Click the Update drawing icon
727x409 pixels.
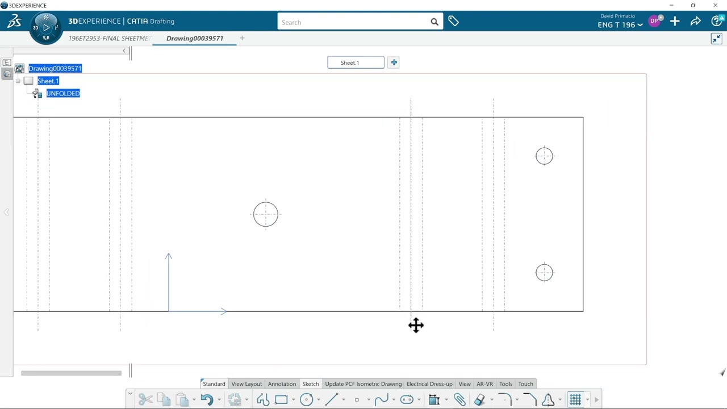pos(235,400)
